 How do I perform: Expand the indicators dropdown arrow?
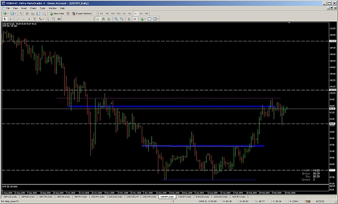[x=145, y=19]
